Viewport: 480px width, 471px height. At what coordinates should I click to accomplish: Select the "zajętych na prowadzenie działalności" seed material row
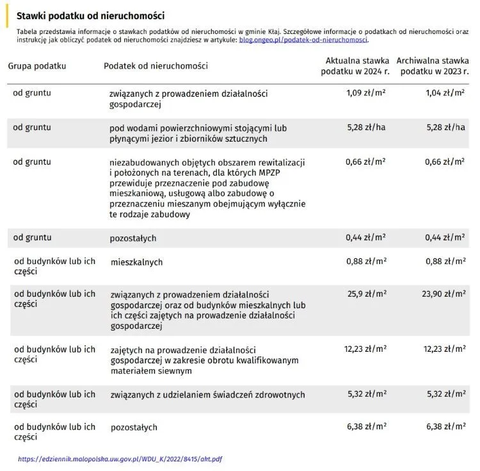pos(204,360)
